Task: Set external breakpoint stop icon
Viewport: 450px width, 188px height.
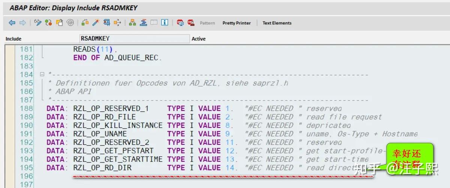Action: 191,23
